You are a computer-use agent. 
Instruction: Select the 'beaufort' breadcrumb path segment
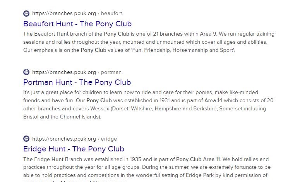pyautogui.click(x=111, y=14)
